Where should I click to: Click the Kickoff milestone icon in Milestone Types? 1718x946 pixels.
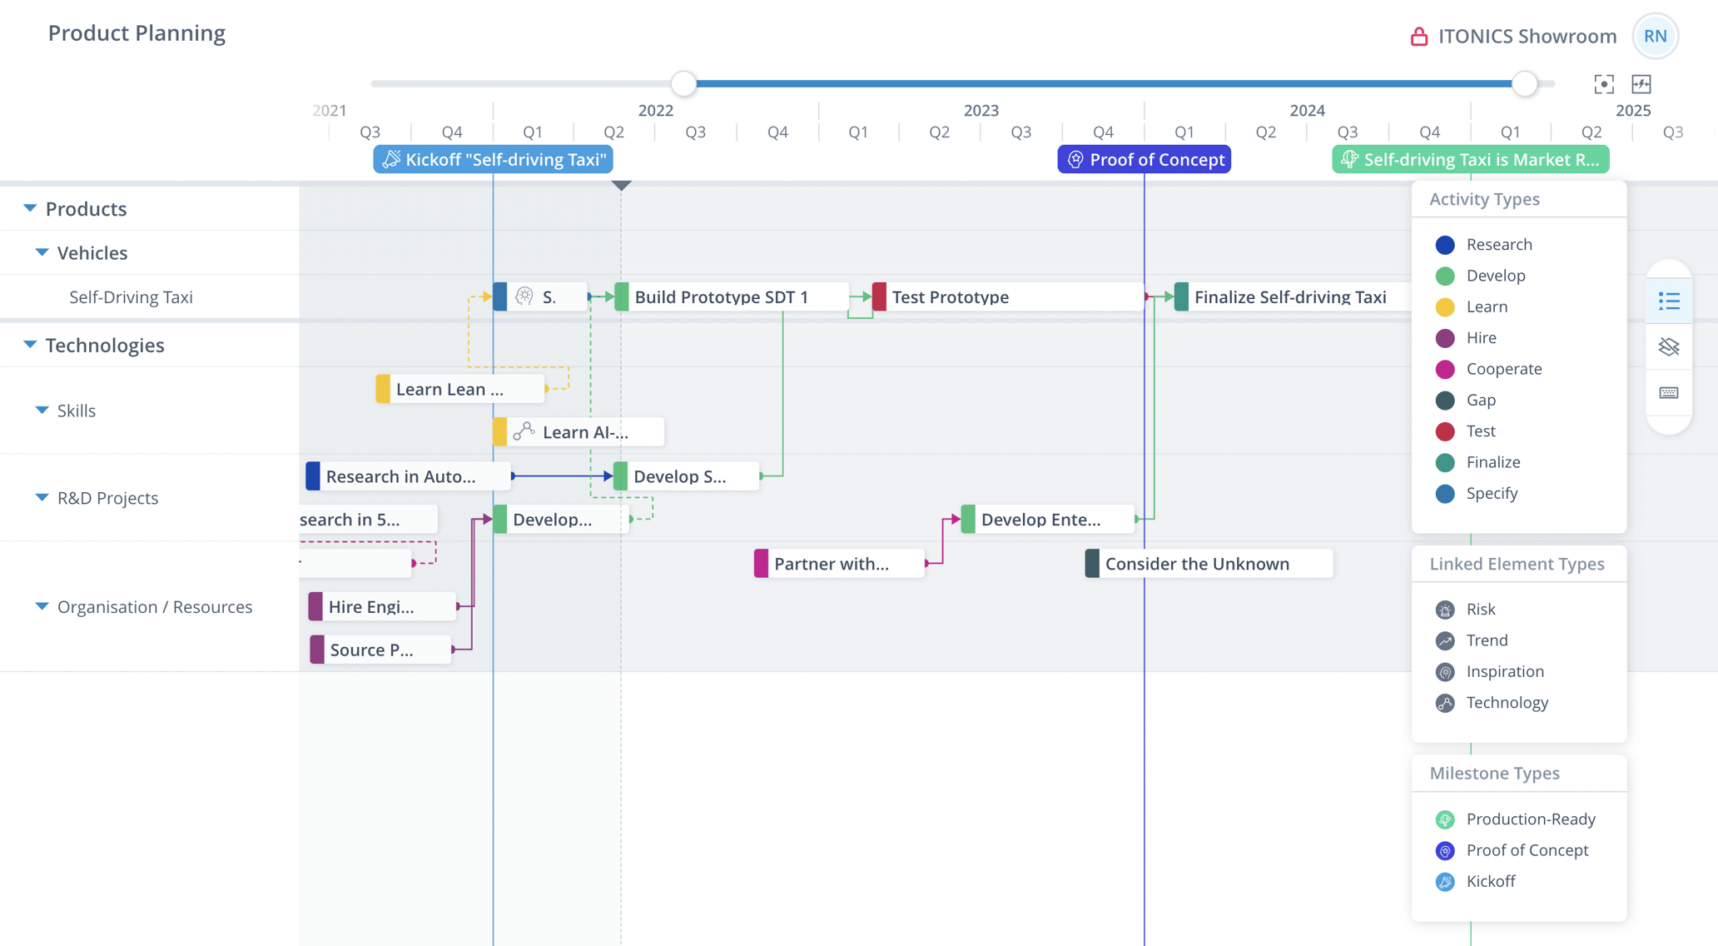1445,881
